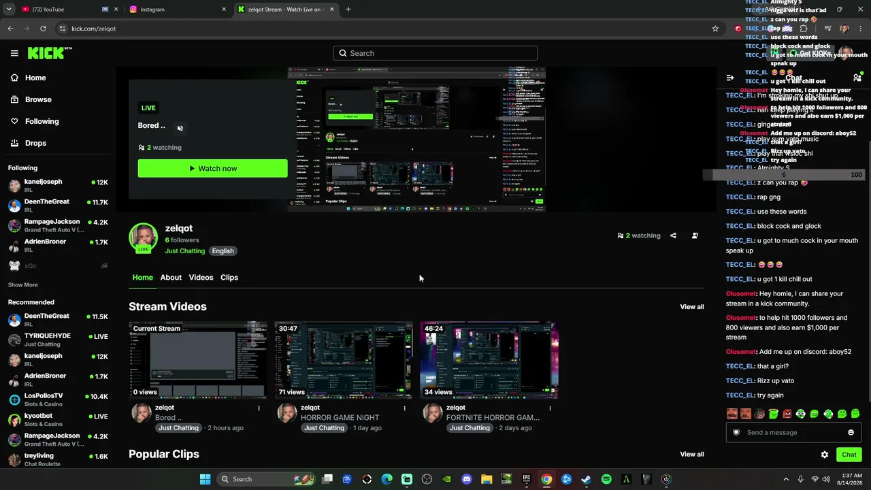The width and height of the screenshot is (871, 490).
Task: Open File Explorer from the taskbar
Action: pyautogui.click(x=487, y=479)
